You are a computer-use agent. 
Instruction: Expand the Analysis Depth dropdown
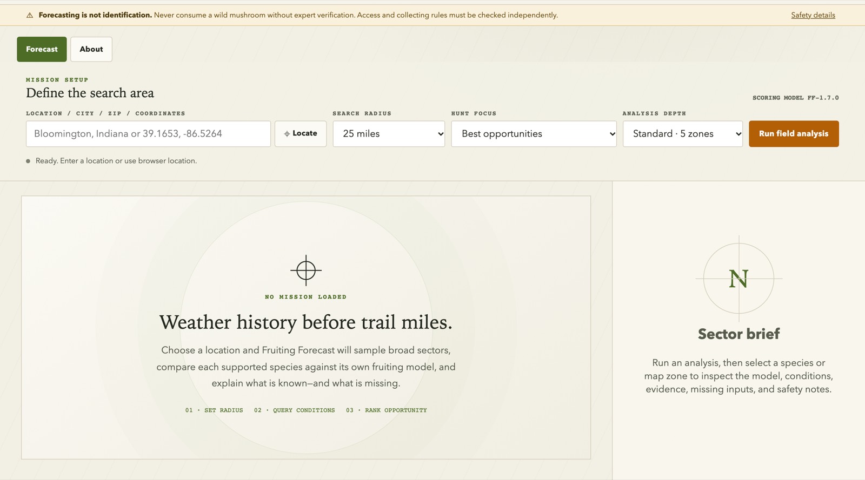point(683,134)
